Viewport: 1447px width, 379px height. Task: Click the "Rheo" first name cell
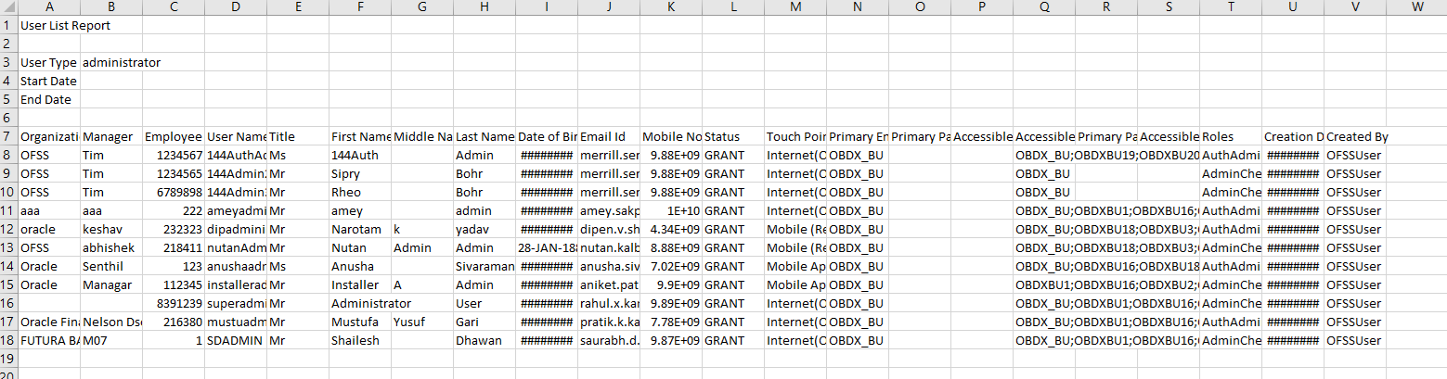[359, 192]
